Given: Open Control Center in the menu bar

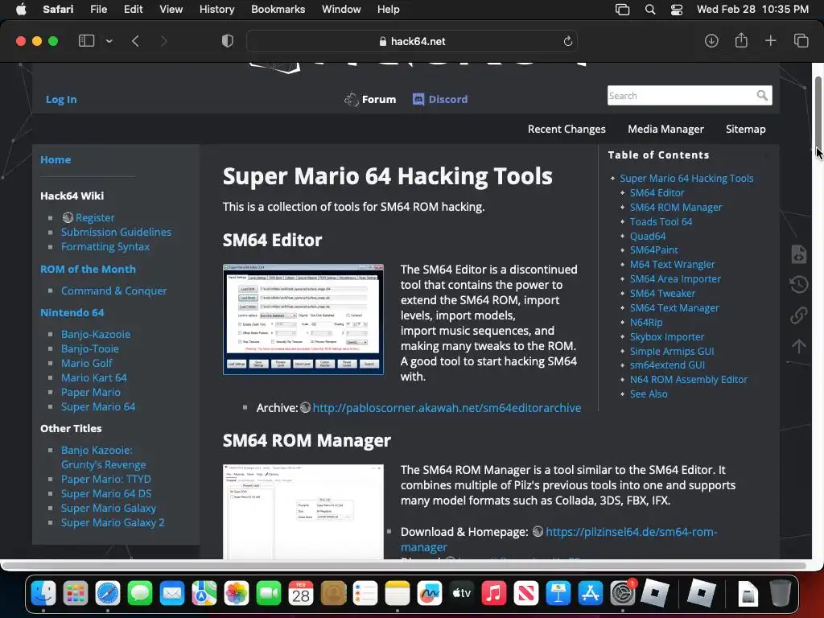Looking at the screenshot, I should tap(677, 10).
